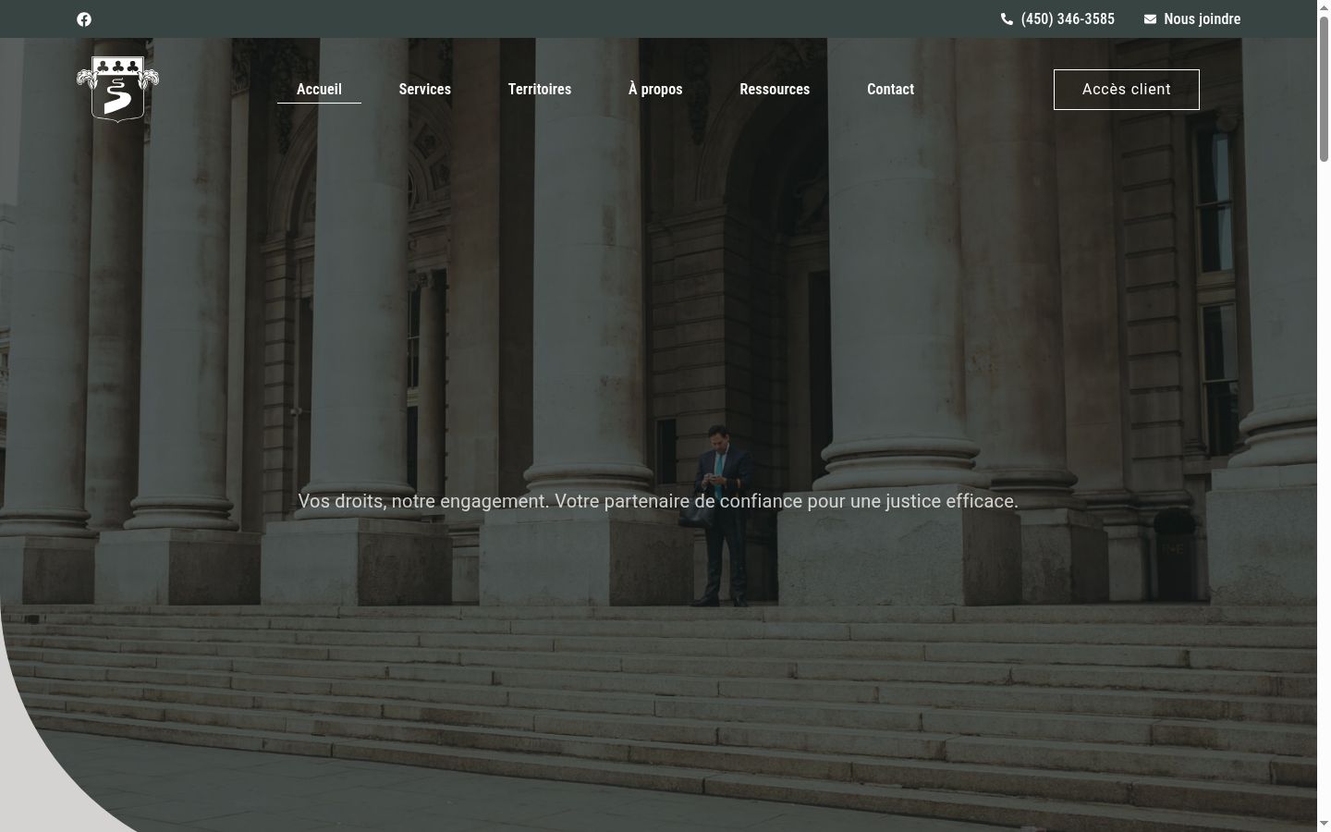Image resolution: width=1331 pixels, height=832 pixels.
Task: Click the scrollbar up arrow
Action: [x=1324, y=7]
